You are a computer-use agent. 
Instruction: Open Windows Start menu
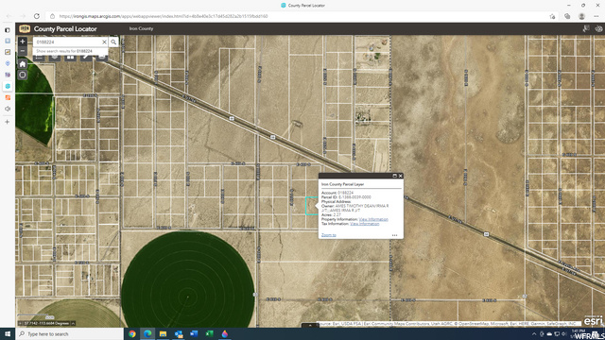[8, 333]
